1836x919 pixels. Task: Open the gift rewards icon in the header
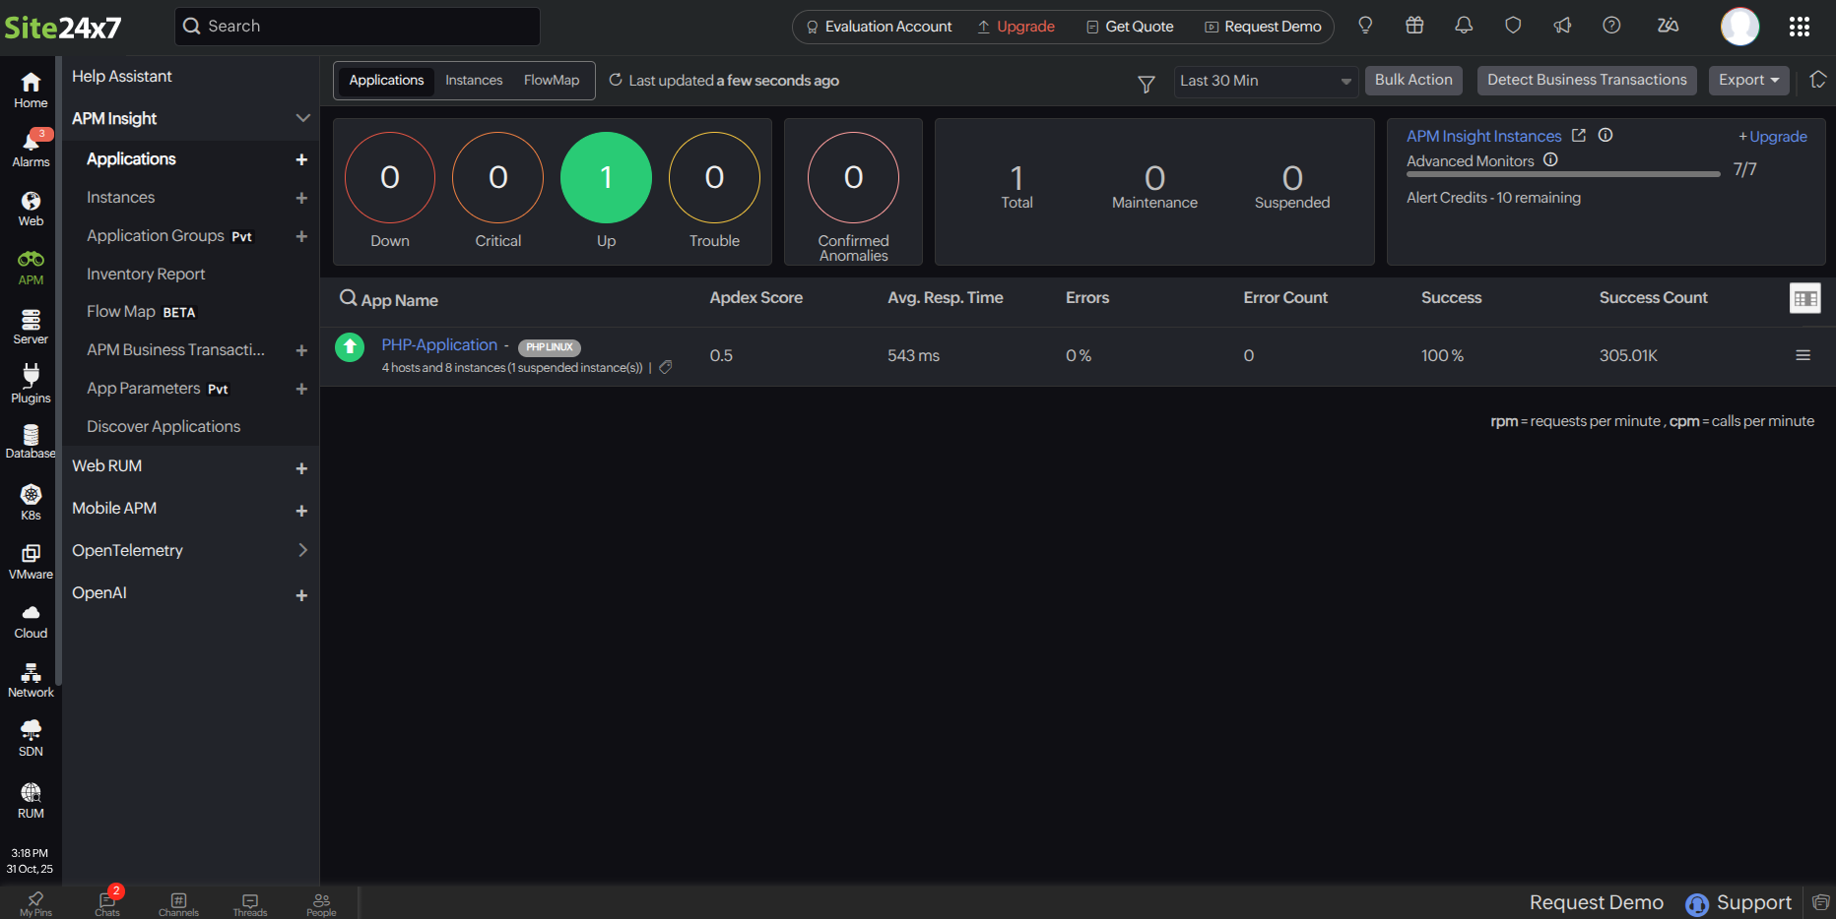click(x=1414, y=26)
